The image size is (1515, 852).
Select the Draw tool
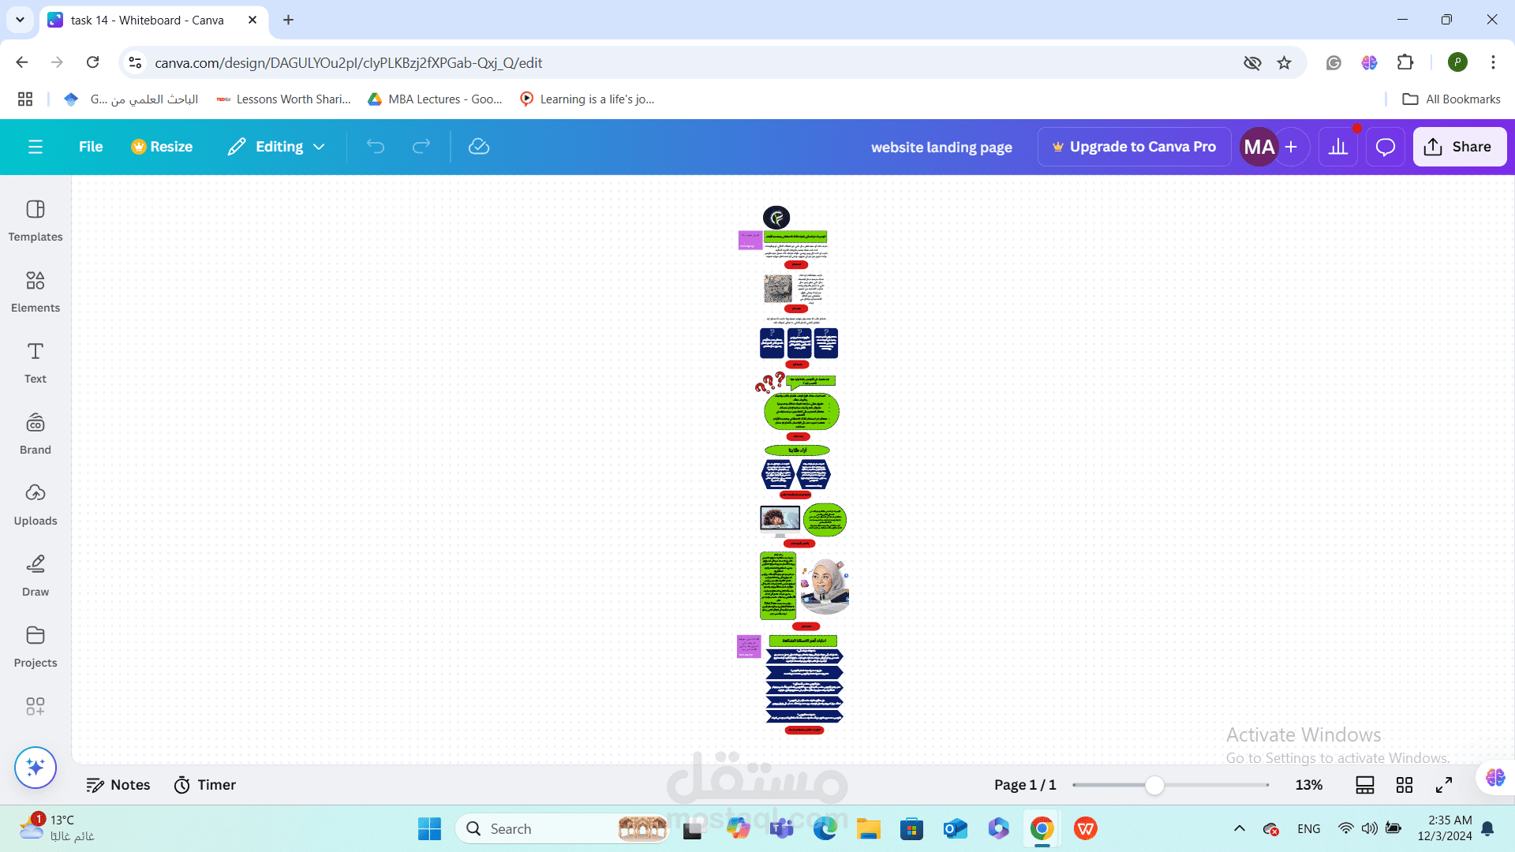(x=36, y=575)
